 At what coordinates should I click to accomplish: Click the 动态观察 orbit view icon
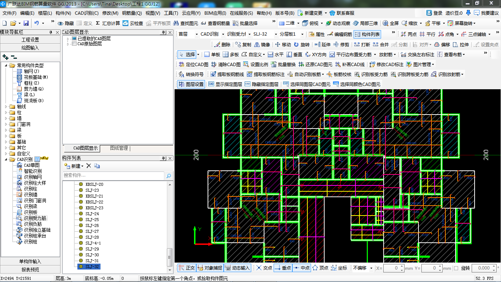[x=328, y=23]
